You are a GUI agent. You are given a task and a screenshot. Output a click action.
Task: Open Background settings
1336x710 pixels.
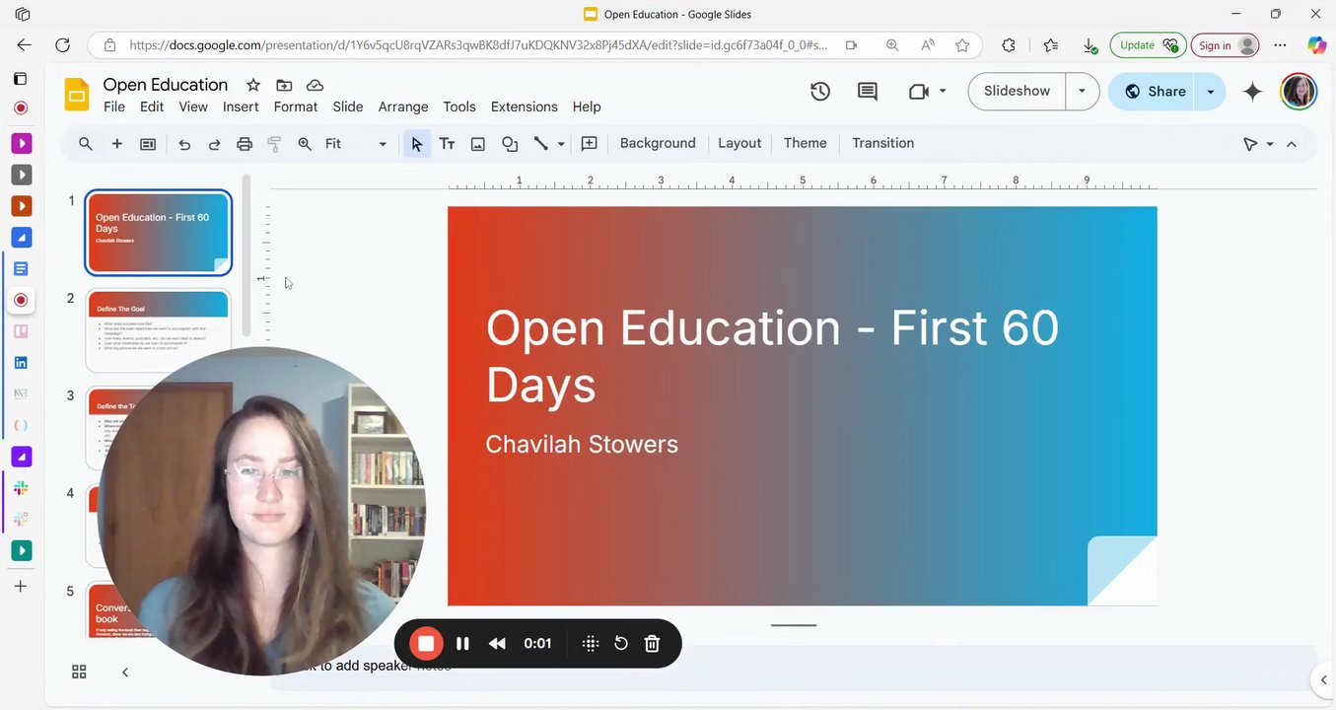(658, 144)
